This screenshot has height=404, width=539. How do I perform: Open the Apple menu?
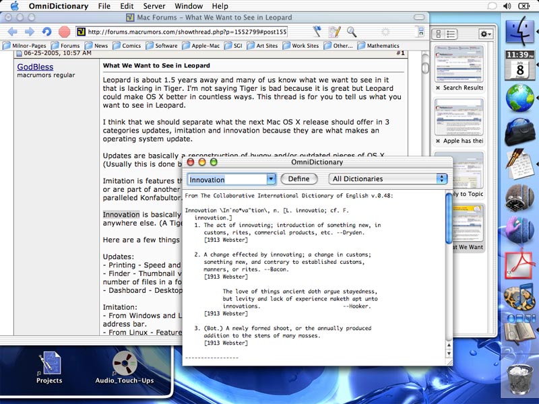pos(14,6)
